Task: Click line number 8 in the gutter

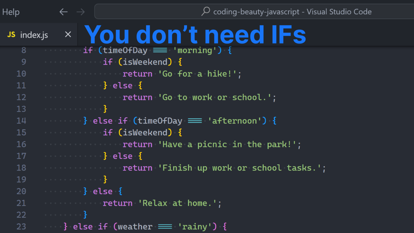Action: coord(23,50)
